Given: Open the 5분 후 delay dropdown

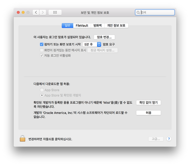Looking at the screenshot, I should pos(92,44).
